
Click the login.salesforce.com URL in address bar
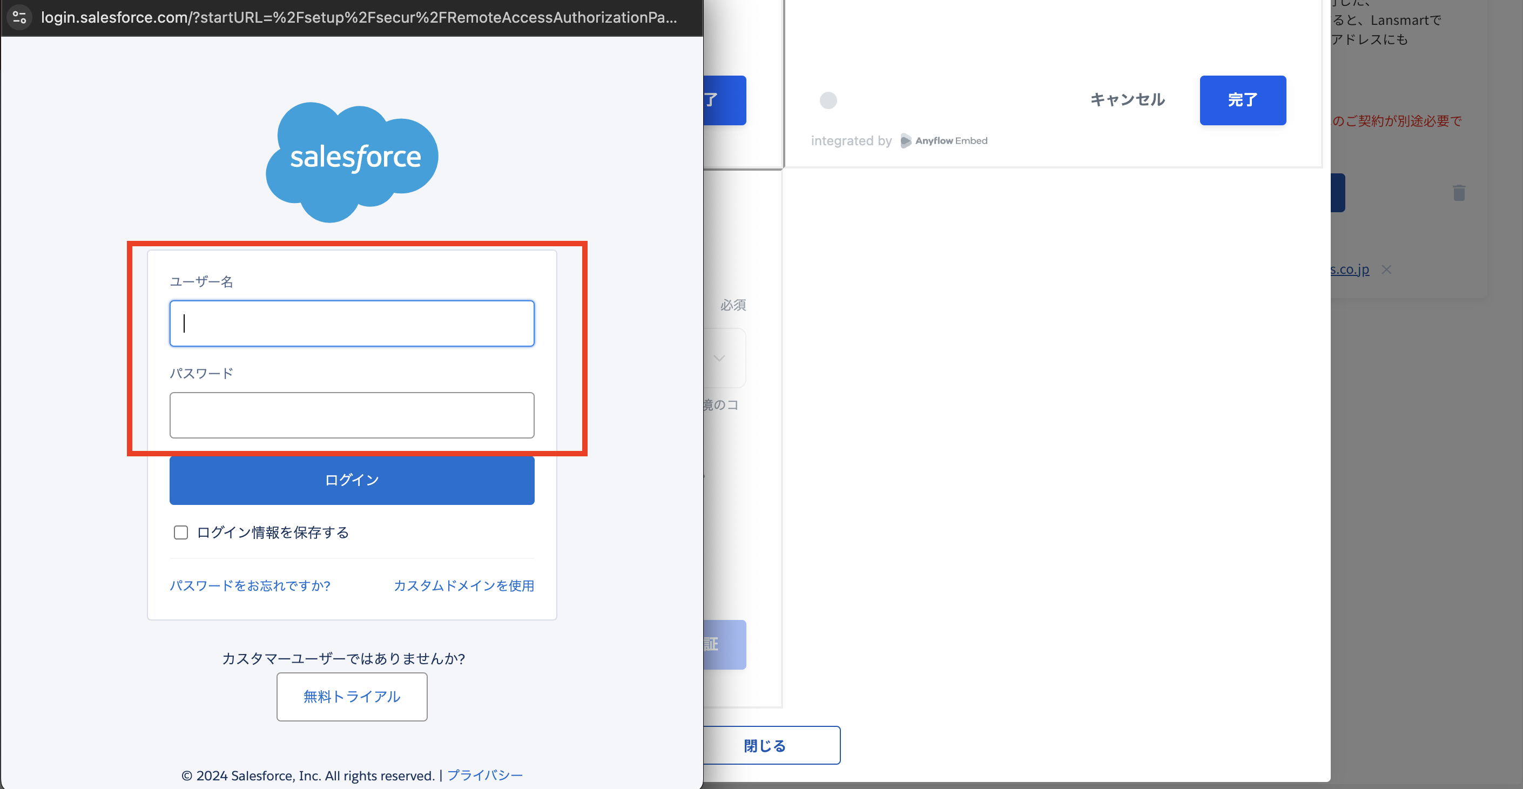(358, 17)
